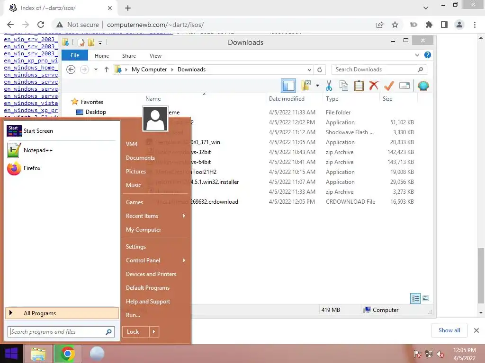
Task: Click the Cut scissors icon
Action: tap(329, 86)
